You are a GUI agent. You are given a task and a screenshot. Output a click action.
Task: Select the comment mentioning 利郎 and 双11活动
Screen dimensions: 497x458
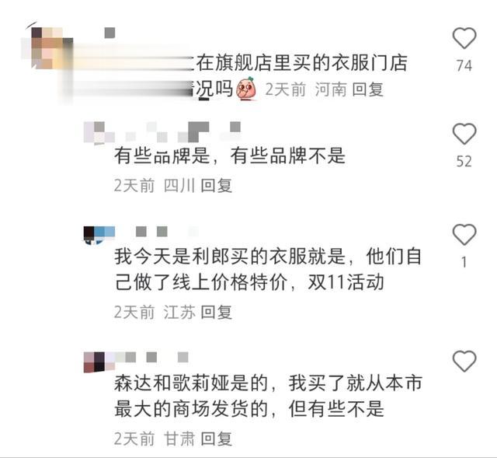[268, 269]
